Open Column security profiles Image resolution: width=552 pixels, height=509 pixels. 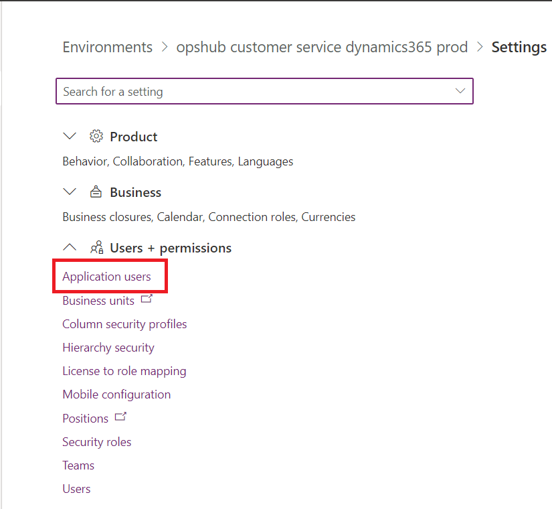pyautogui.click(x=124, y=324)
